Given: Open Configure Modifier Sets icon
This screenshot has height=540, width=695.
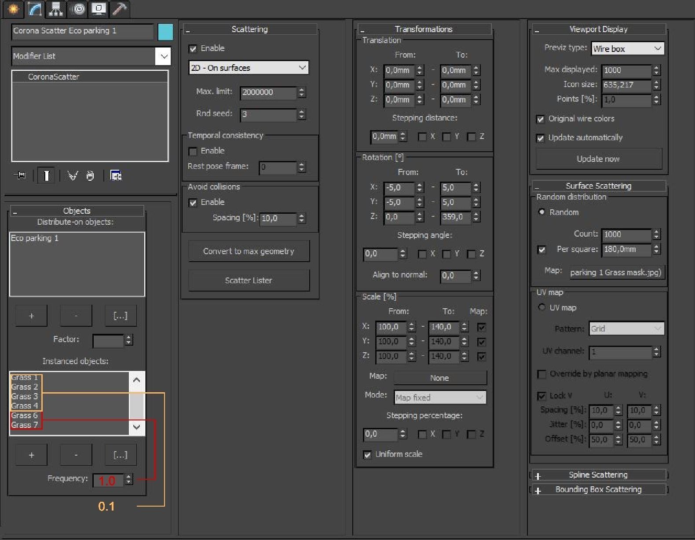Looking at the screenshot, I should tap(116, 176).
